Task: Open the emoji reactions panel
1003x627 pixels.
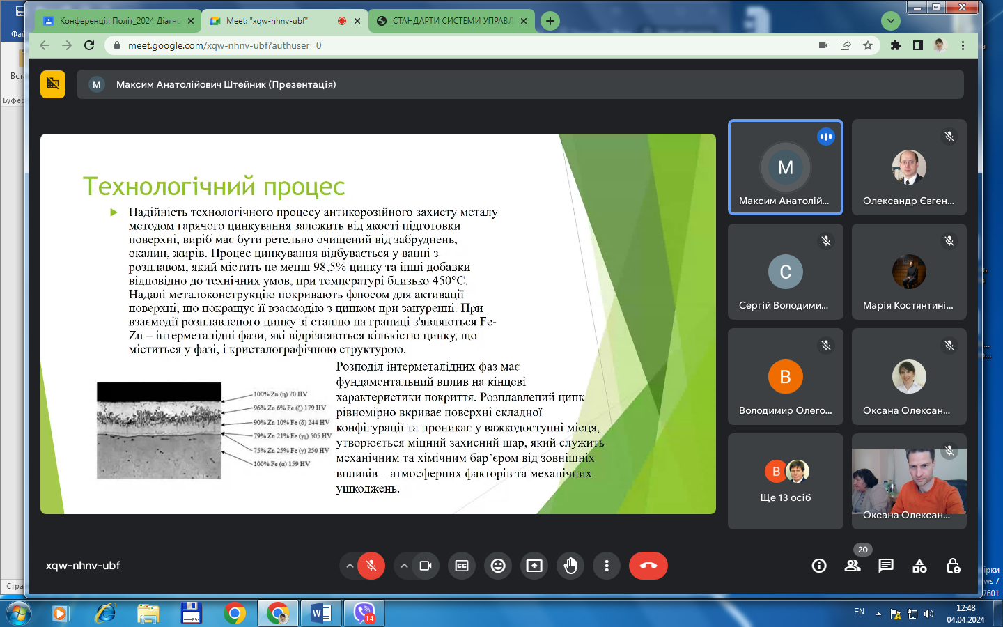Action: coord(498,566)
